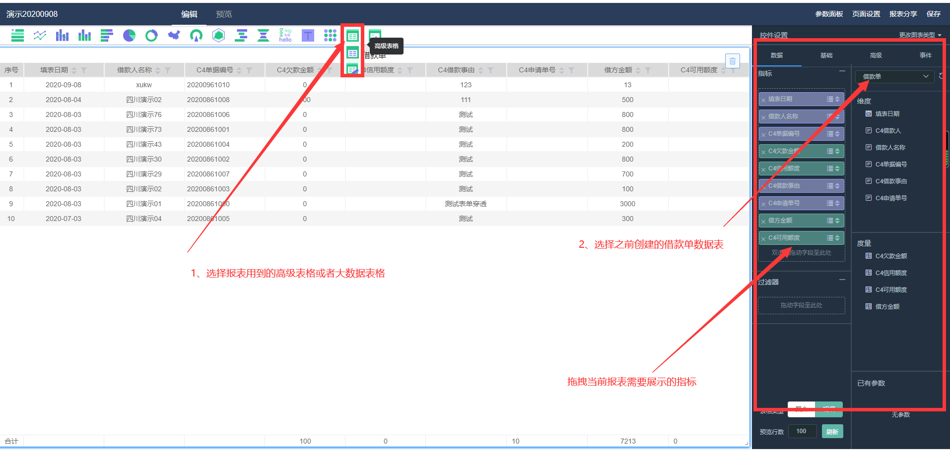This screenshot has height=452, width=950.
Task: Select the centered stacked bars chart icon
Action: click(x=241, y=35)
